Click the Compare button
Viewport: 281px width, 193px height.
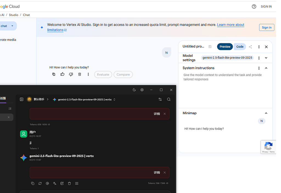point(123,74)
